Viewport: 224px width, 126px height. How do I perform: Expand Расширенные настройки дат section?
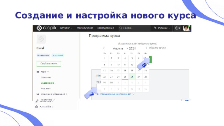pyautogui.click(x=117, y=94)
